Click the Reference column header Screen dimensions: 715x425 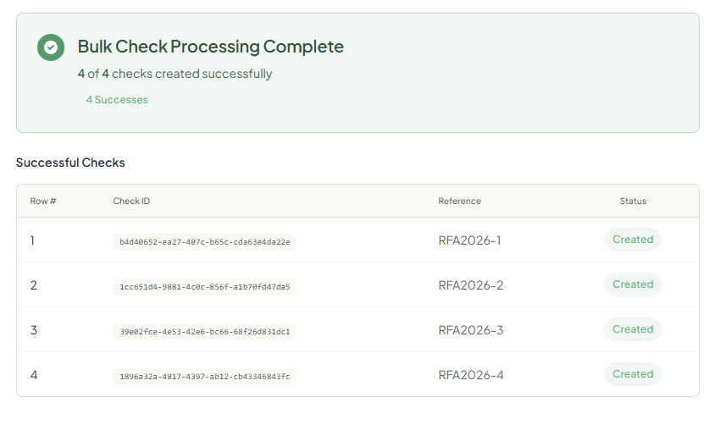[459, 201]
